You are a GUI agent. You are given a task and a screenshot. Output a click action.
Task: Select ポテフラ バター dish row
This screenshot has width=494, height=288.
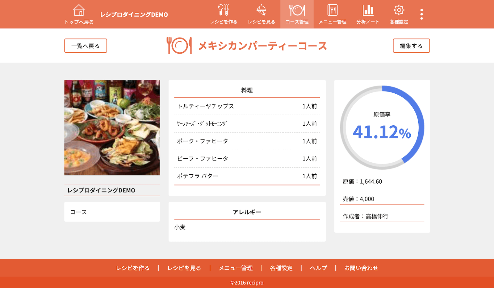[x=247, y=176]
